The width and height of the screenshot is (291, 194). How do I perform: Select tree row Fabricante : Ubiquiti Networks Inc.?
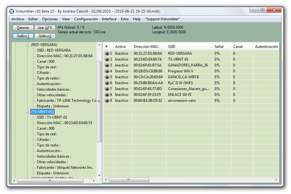tap(65, 167)
